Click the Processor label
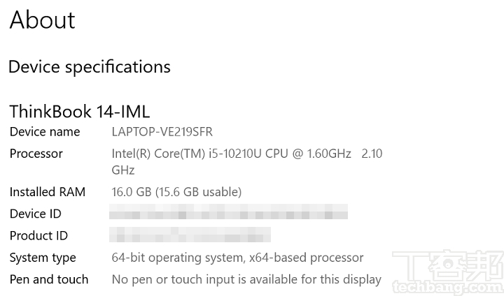Screen dimensions: 504x296 [x=36, y=154]
